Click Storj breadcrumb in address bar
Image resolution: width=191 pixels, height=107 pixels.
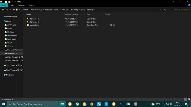83,10
